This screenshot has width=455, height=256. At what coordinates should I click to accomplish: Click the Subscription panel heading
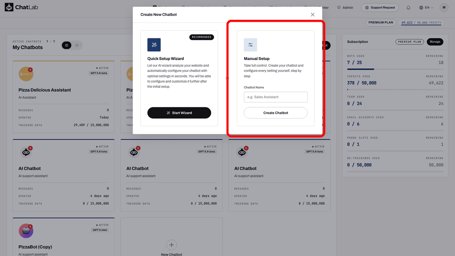tap(358, 42)
